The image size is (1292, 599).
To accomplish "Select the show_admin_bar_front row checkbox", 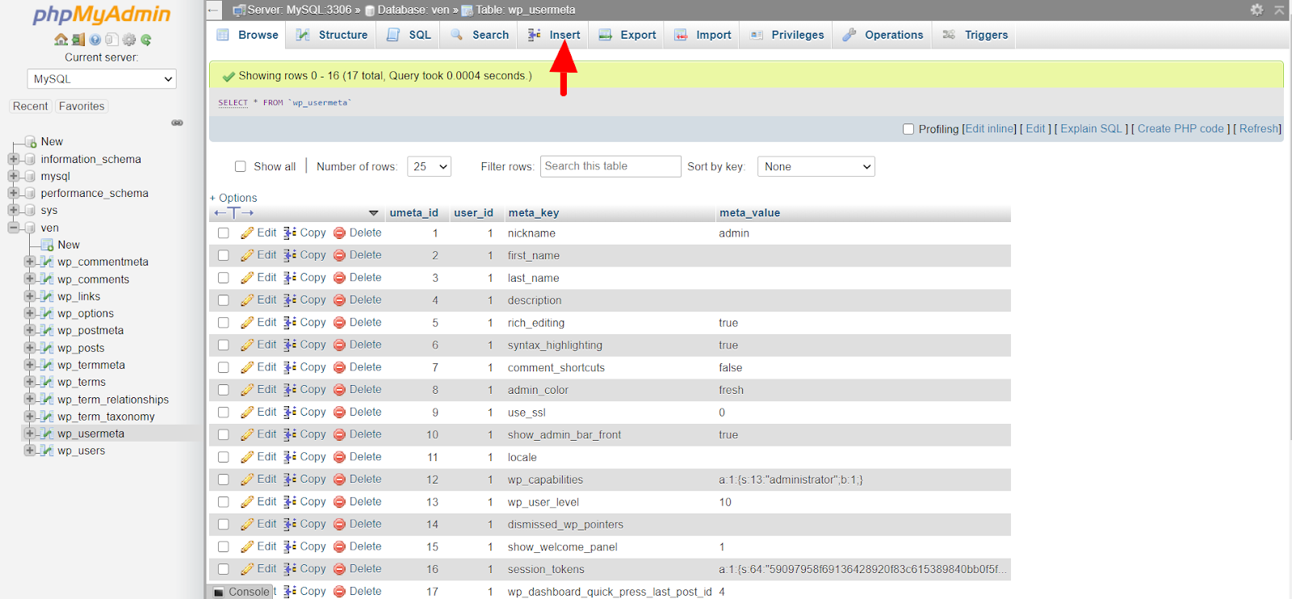I will coord(224,434).
